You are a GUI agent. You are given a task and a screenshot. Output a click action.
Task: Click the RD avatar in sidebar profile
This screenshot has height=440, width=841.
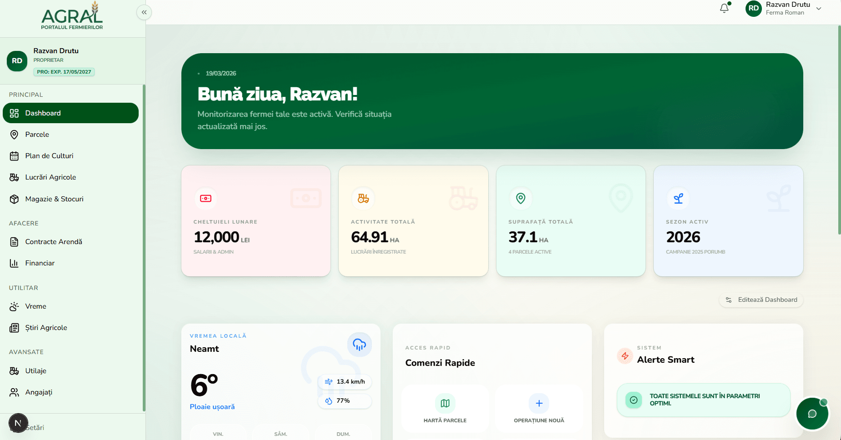[17, 61]
